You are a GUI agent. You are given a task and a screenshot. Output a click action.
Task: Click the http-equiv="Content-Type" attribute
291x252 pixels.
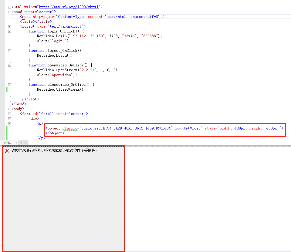tap(59, 17)
